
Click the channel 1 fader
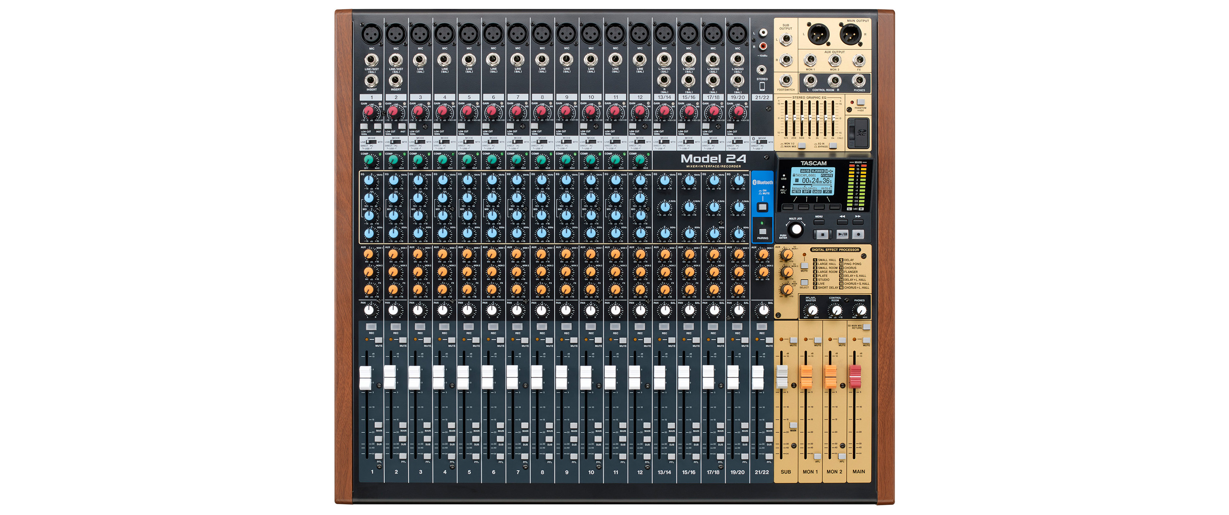(366, 378)
